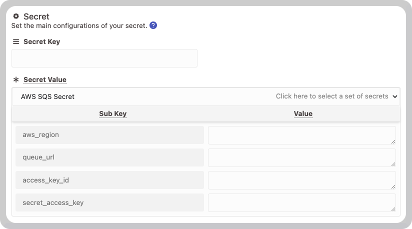Click the queue_url value text area

click(x=302, y=158)
